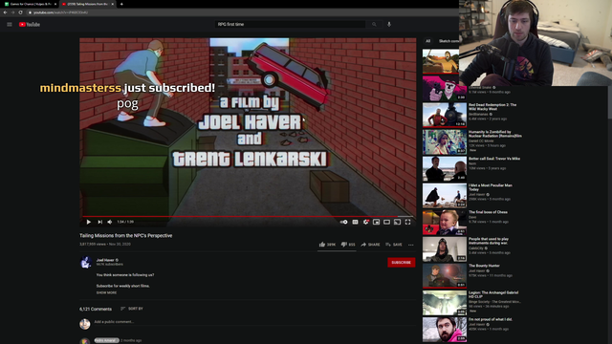The height and width of the screenshot is (344, 612).
Task: Open the pink gunman thumbnail video
Action: point(445,88)
